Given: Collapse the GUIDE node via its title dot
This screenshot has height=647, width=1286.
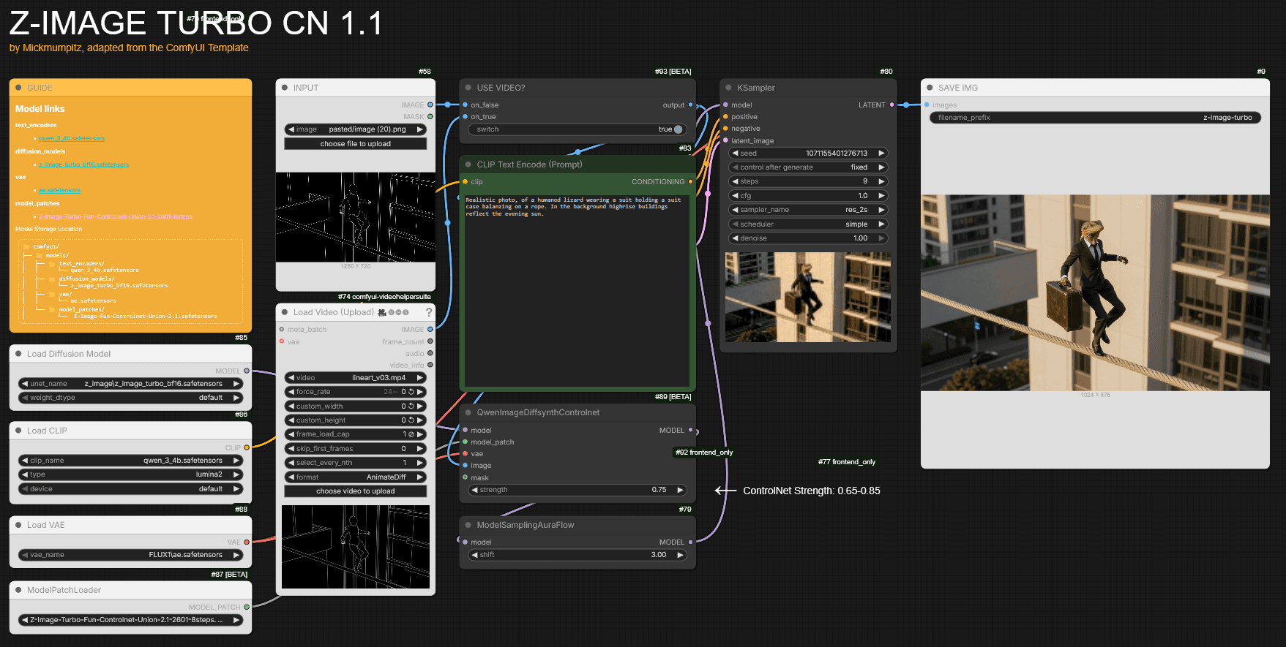Looking at the screenshot, I should [18, 88].
